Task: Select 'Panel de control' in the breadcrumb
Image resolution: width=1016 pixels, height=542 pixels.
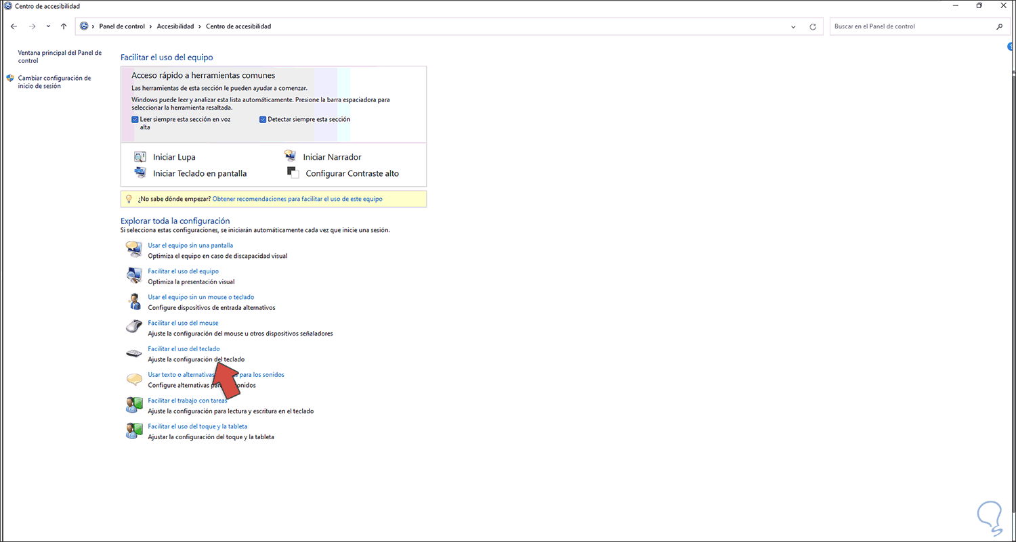Action: [122, 26]
